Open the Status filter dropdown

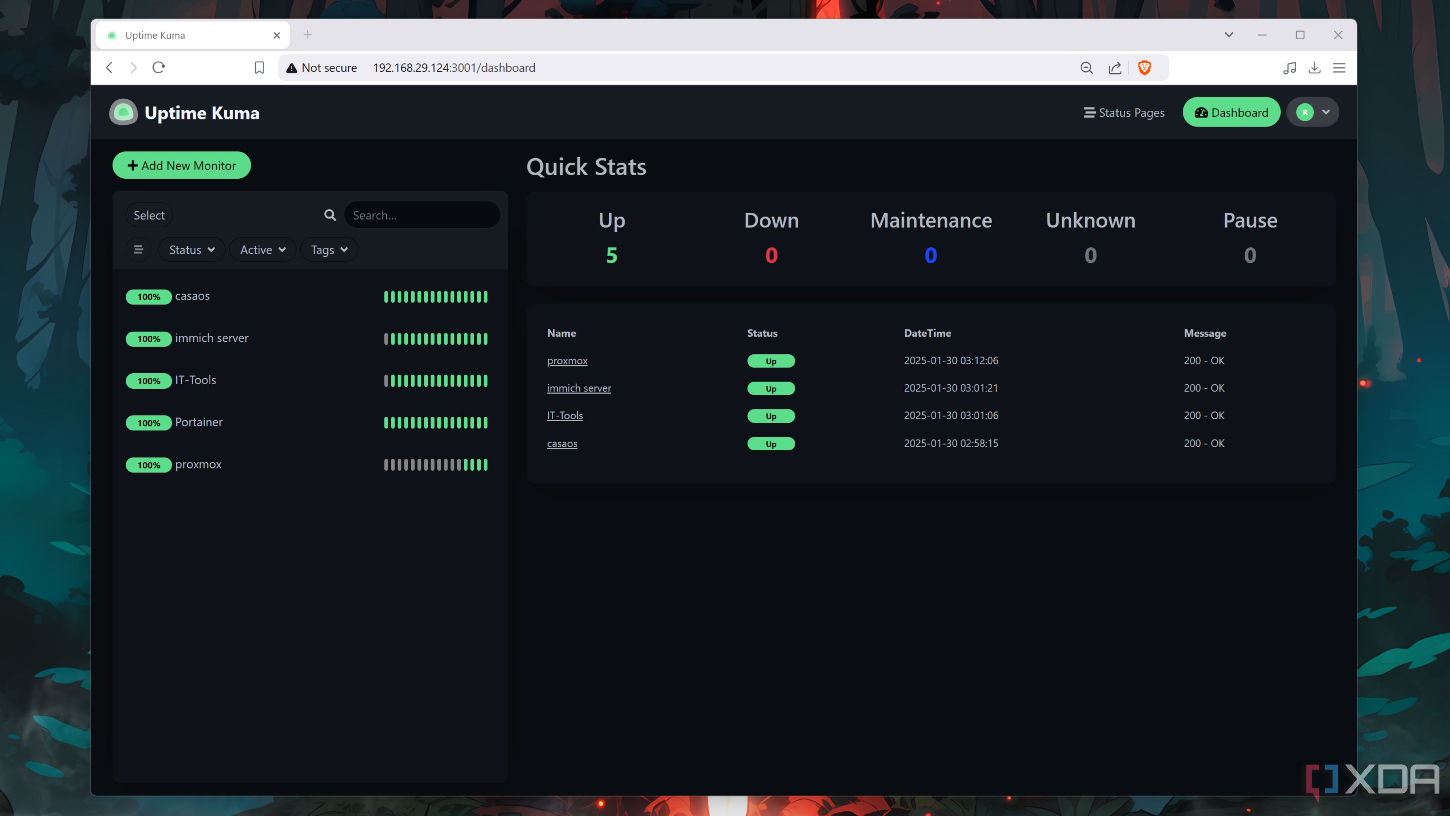[191, 249]
